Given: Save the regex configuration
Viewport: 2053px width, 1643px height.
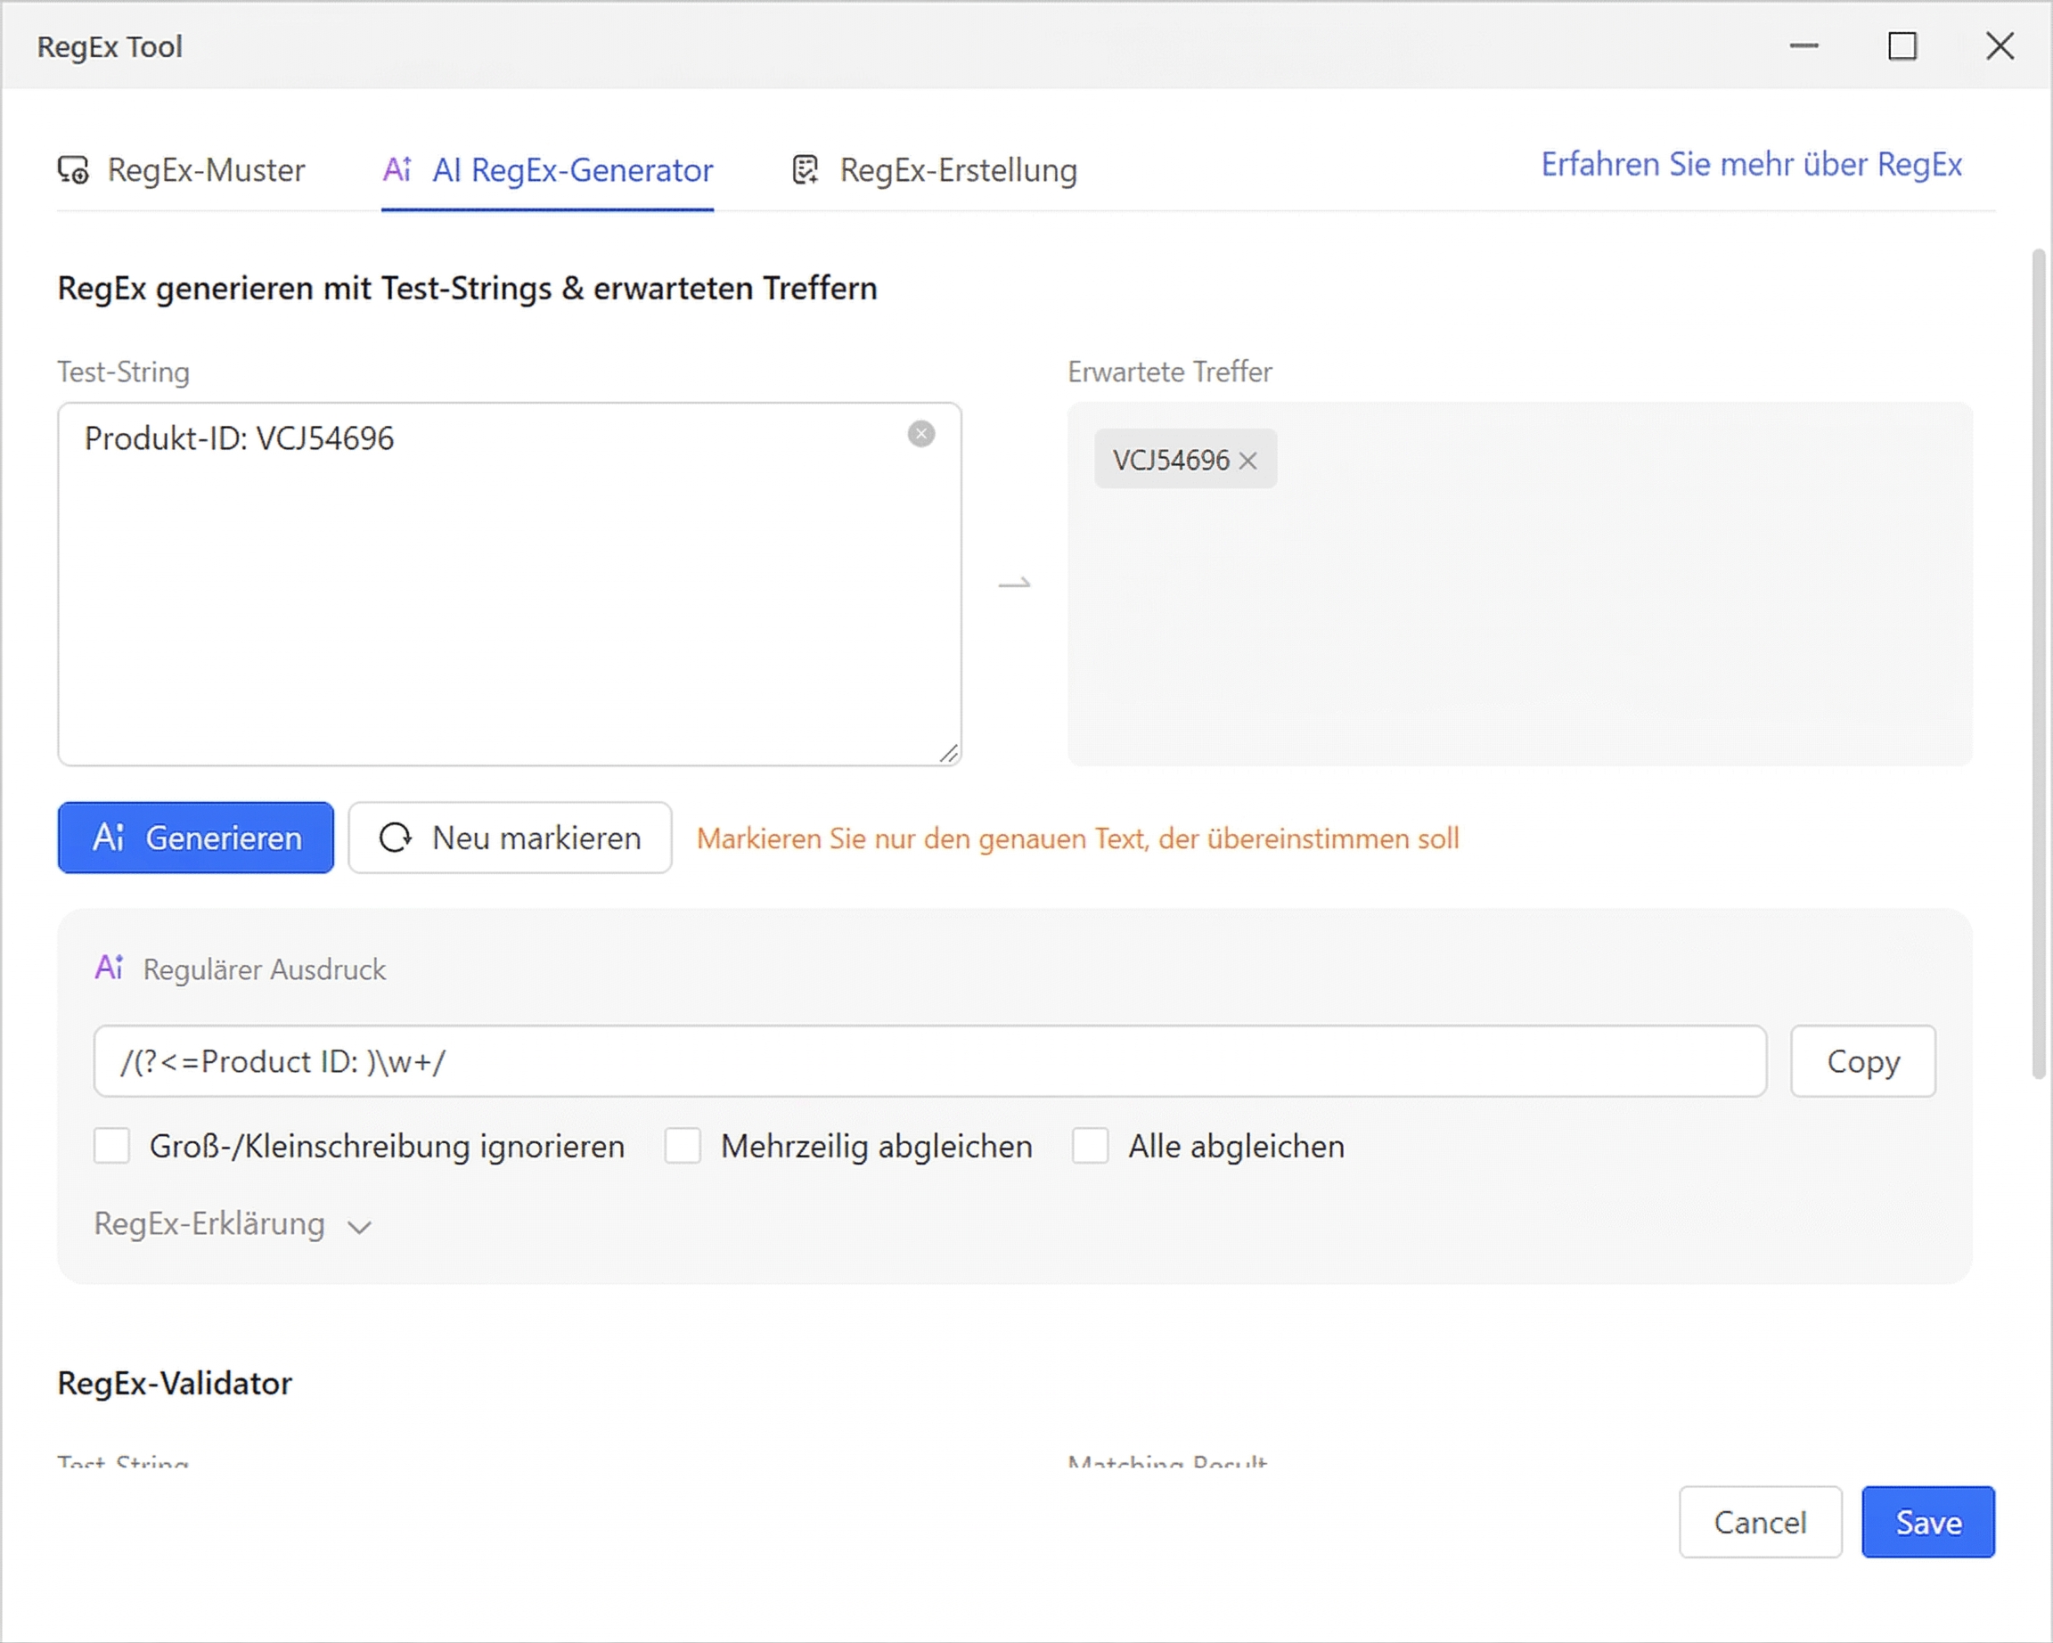Looking at the screenshot, I should point(1927,1522).
